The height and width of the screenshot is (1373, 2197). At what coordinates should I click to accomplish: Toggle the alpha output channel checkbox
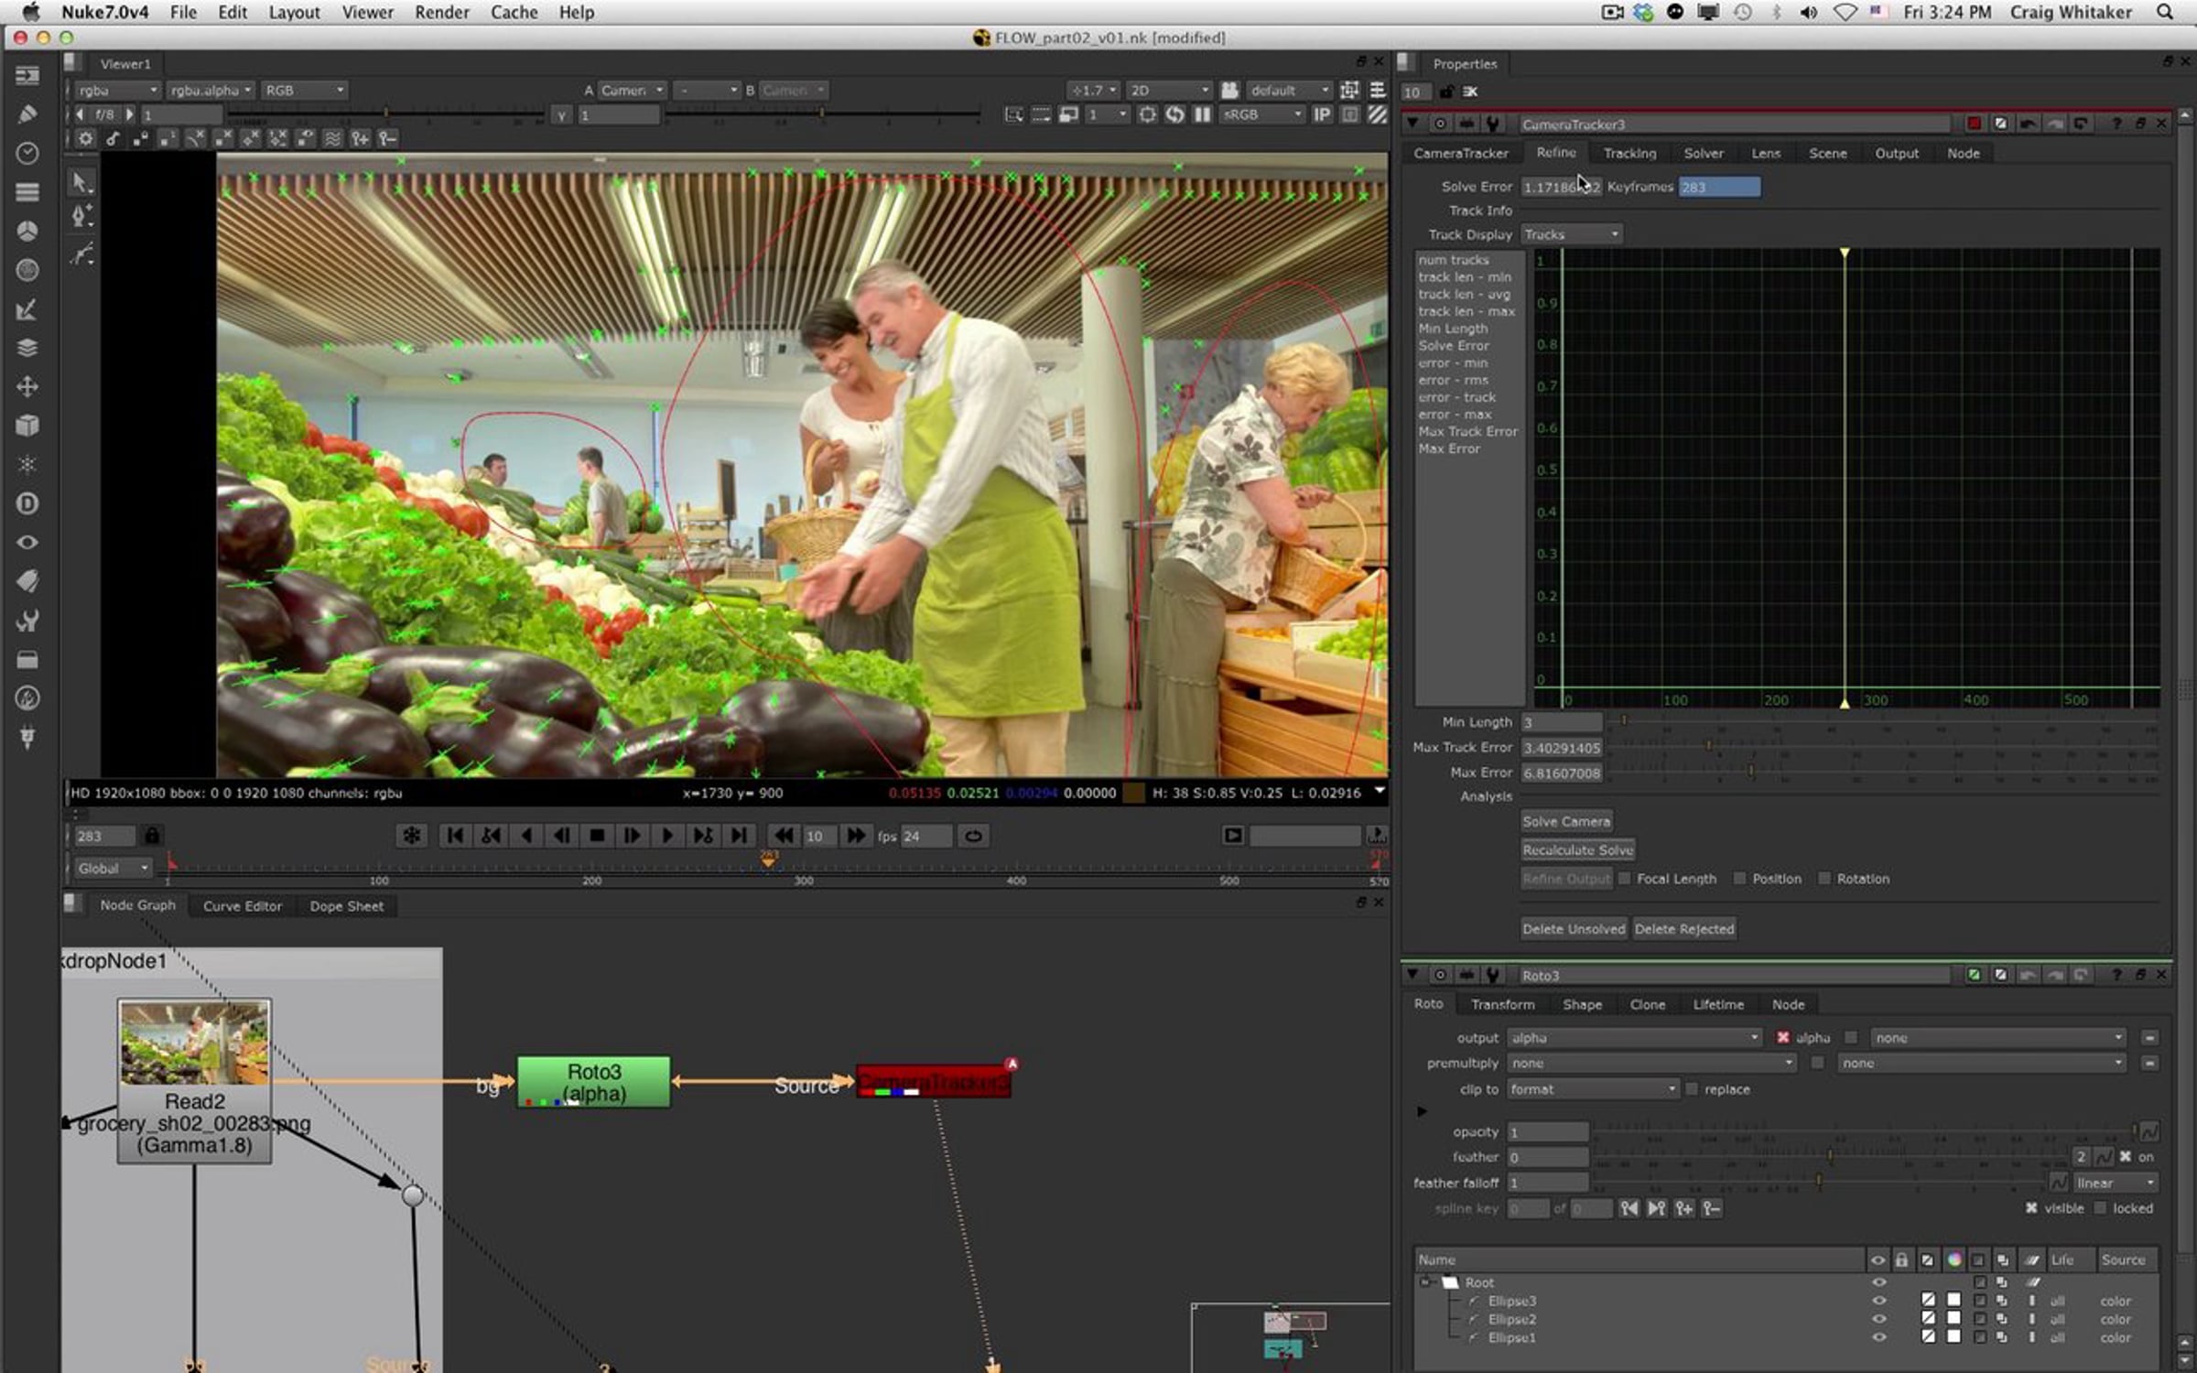pyautogui.click(x=1782, y=1037)
